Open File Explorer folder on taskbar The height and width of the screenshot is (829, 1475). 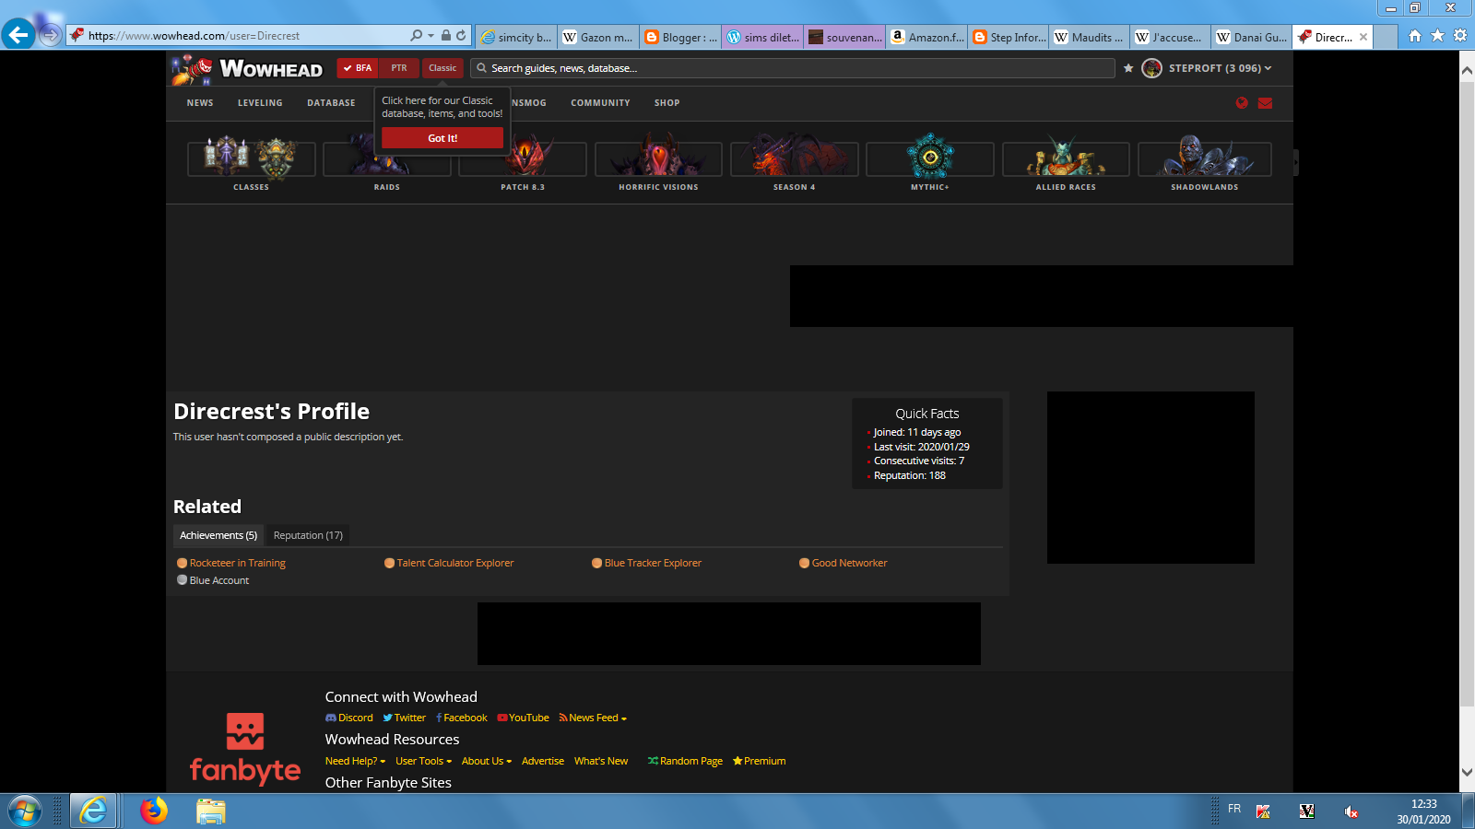[211, 811]
